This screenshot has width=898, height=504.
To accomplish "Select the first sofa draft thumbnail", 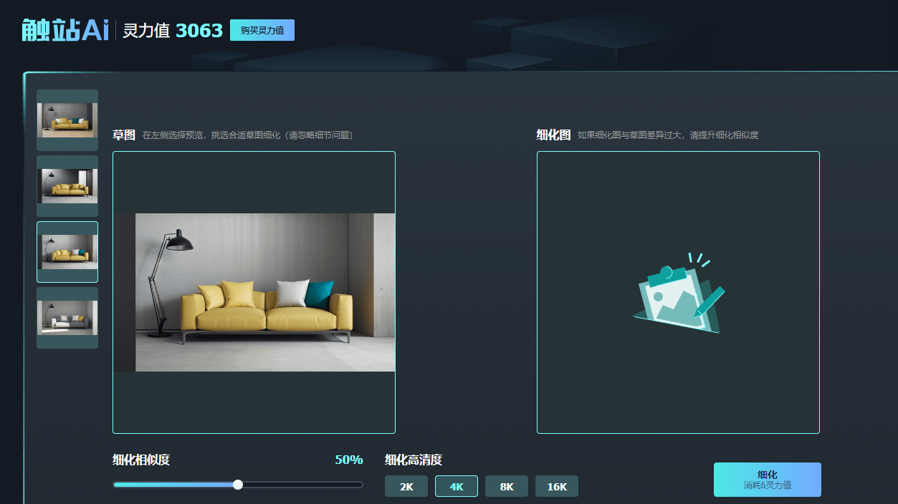I will click(67, 120).
